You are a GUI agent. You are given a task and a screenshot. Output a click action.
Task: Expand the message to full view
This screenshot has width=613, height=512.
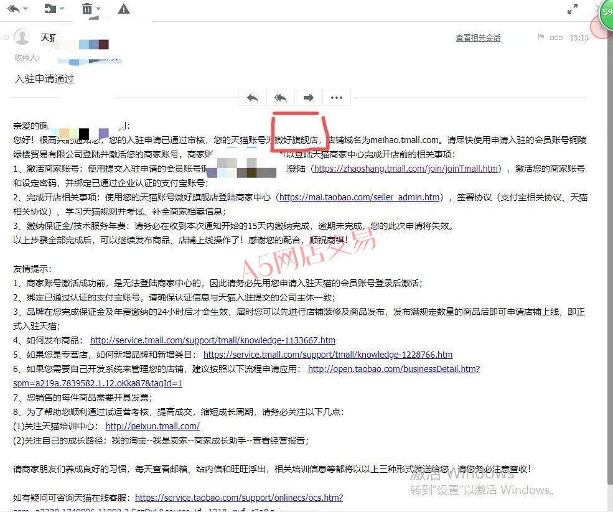click(573, 9)
